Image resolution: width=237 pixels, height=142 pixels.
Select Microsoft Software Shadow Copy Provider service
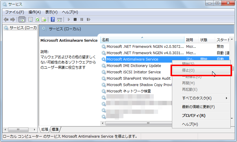(139, 85)
